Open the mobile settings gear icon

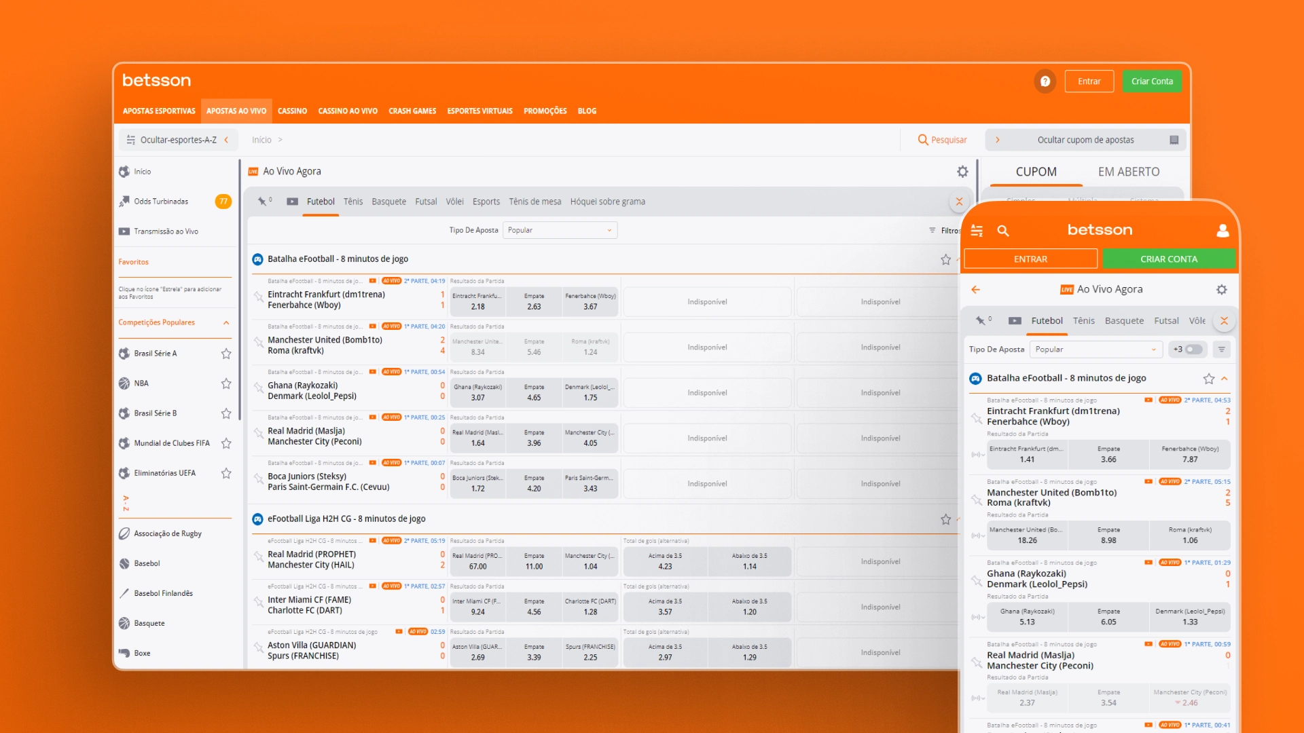click(x=1222, y=290)
